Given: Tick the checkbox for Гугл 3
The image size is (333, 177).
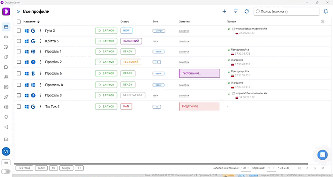Looking at the screenshot, I should (19, 30).
